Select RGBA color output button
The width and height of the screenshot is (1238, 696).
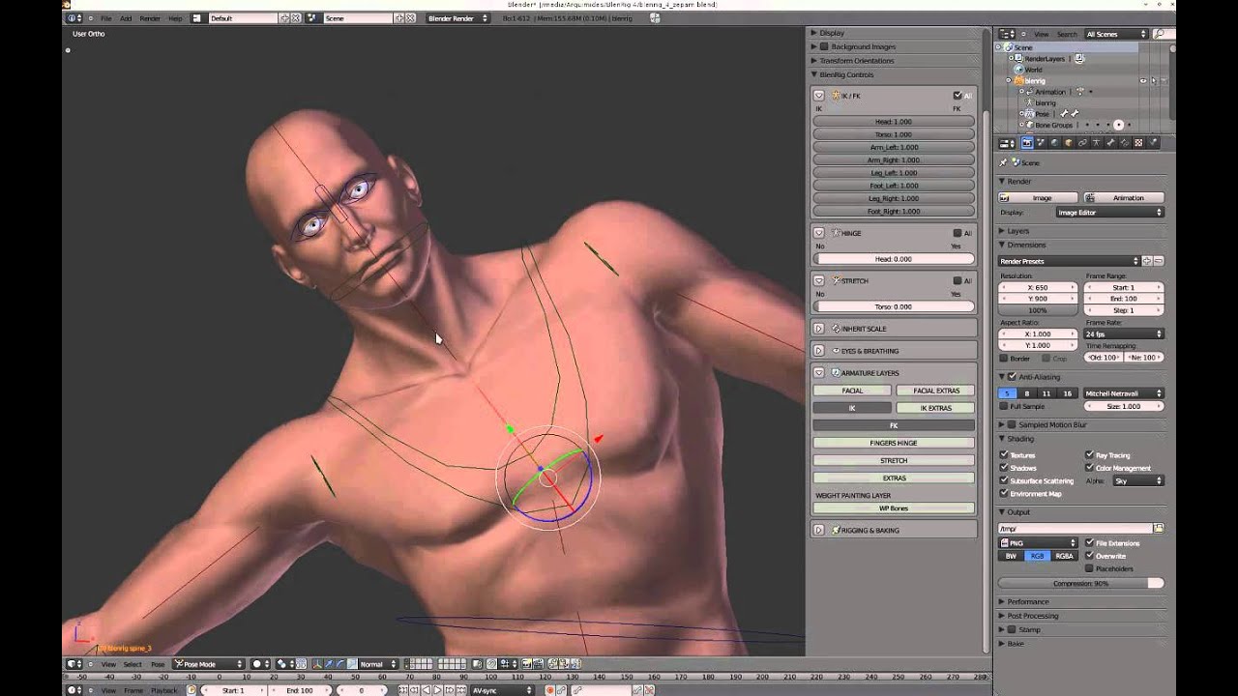1064,556
